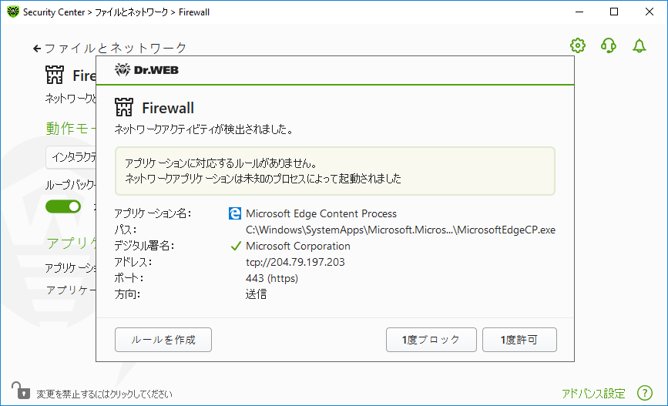Click the tcp://204.79.197.203 address

tap(295, 262)
